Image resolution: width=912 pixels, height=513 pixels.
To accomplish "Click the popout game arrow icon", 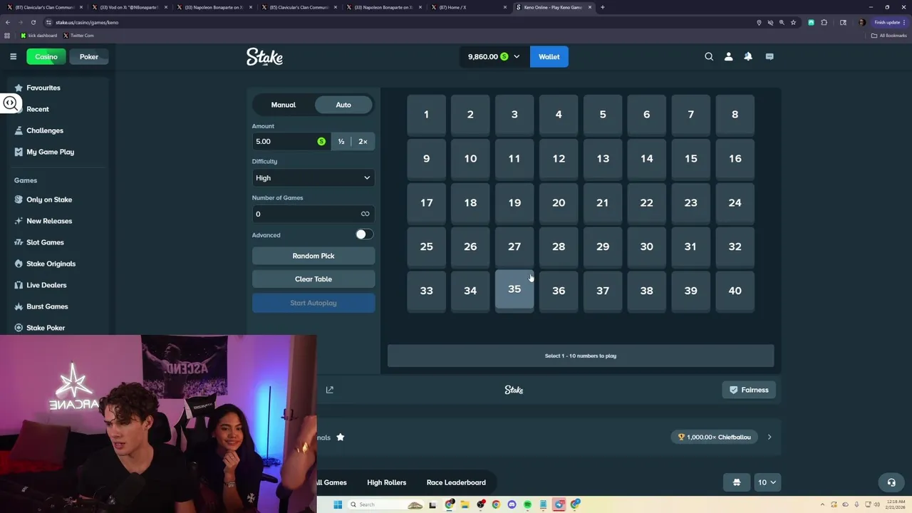I will pos(329,390).
